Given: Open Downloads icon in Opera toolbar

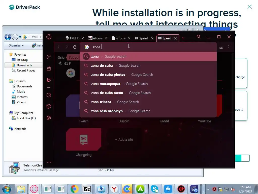Looking at the screenshot, I should coord(221,47).
